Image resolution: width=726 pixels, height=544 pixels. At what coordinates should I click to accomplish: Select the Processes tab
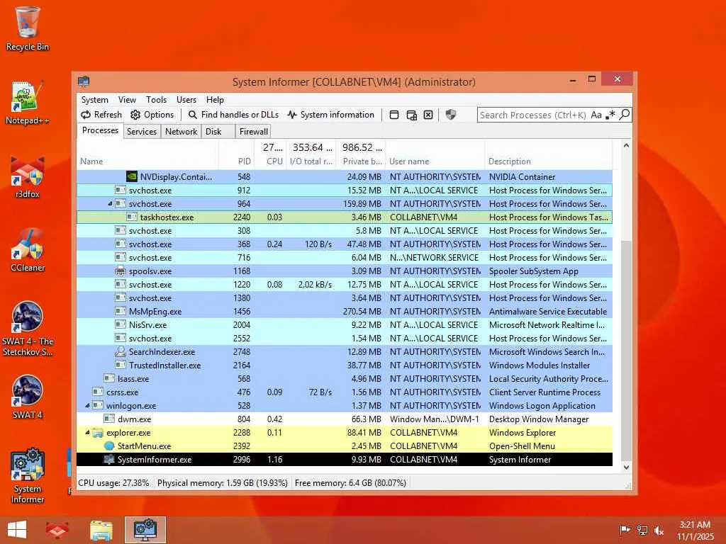[x=100, y=130]
